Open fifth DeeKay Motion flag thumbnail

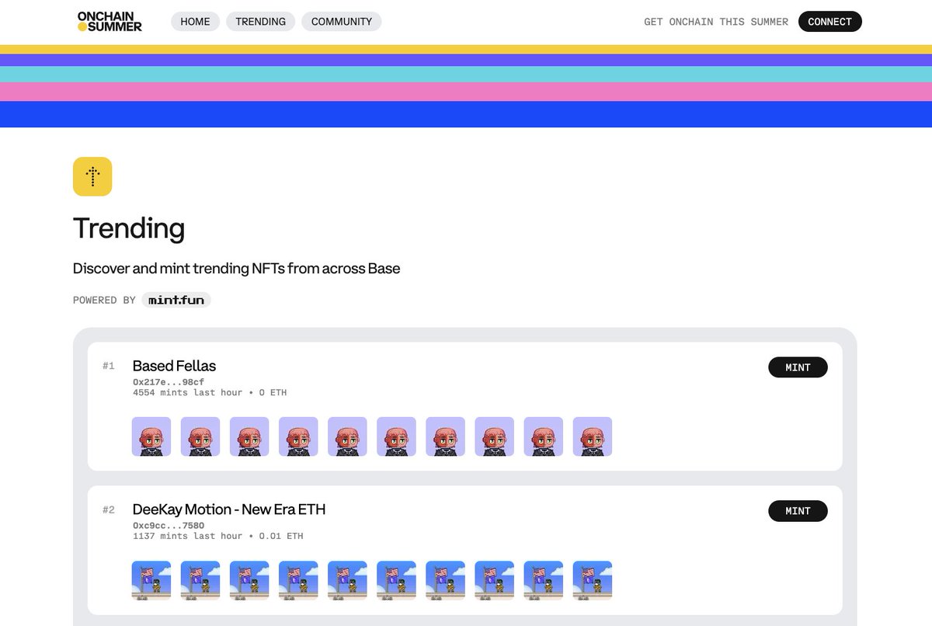click(x=347, y=580)
